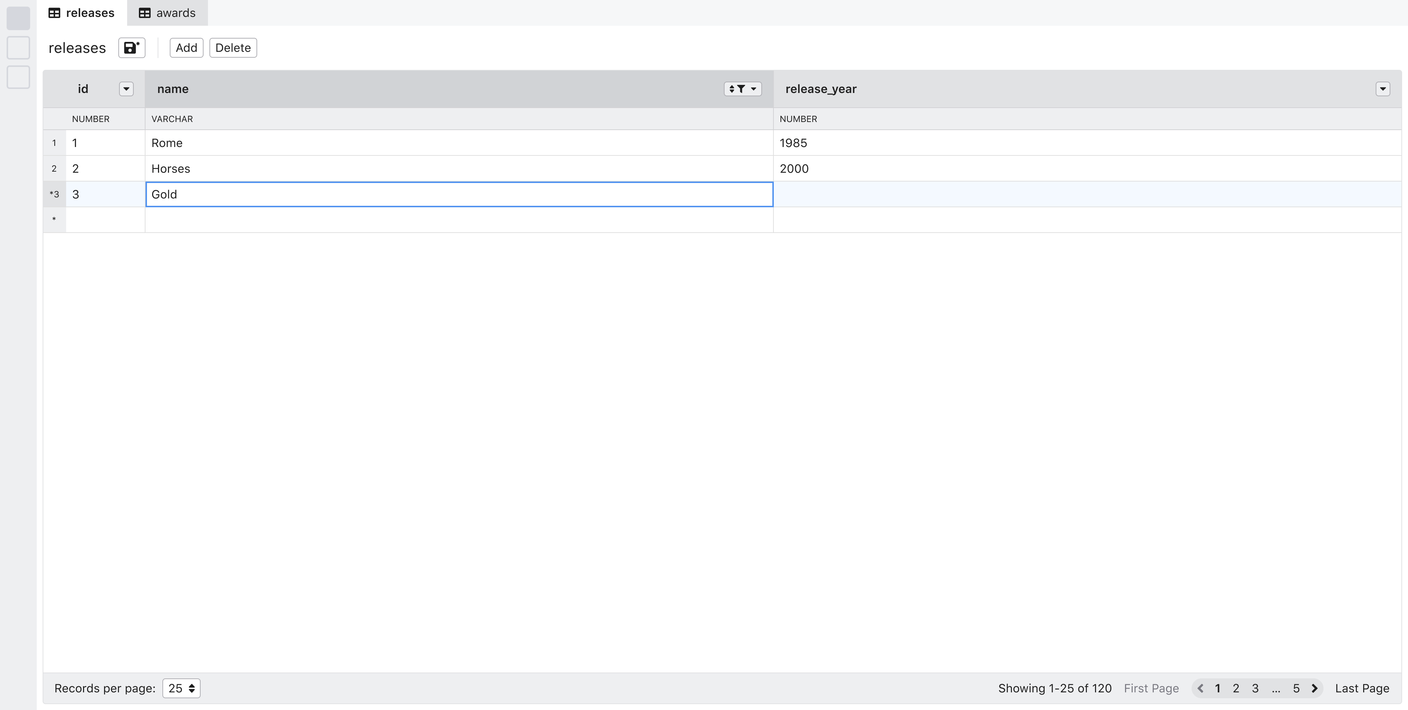This screenshot has height=710, width=1408.
Task: Click empty release_year cell in Gold row
Action: tap(1088, 194)
